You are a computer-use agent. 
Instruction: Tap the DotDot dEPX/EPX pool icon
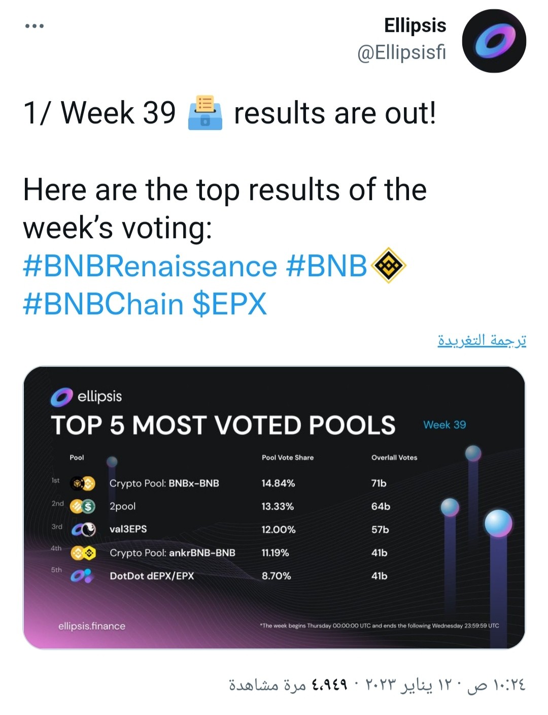81,576
